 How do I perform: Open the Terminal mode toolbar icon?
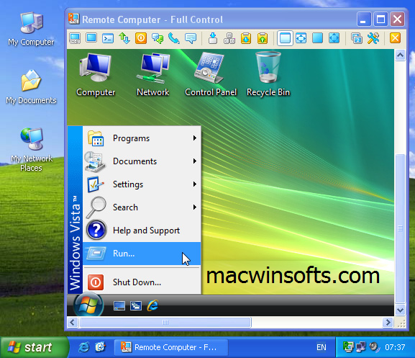[x=108, y=38]
